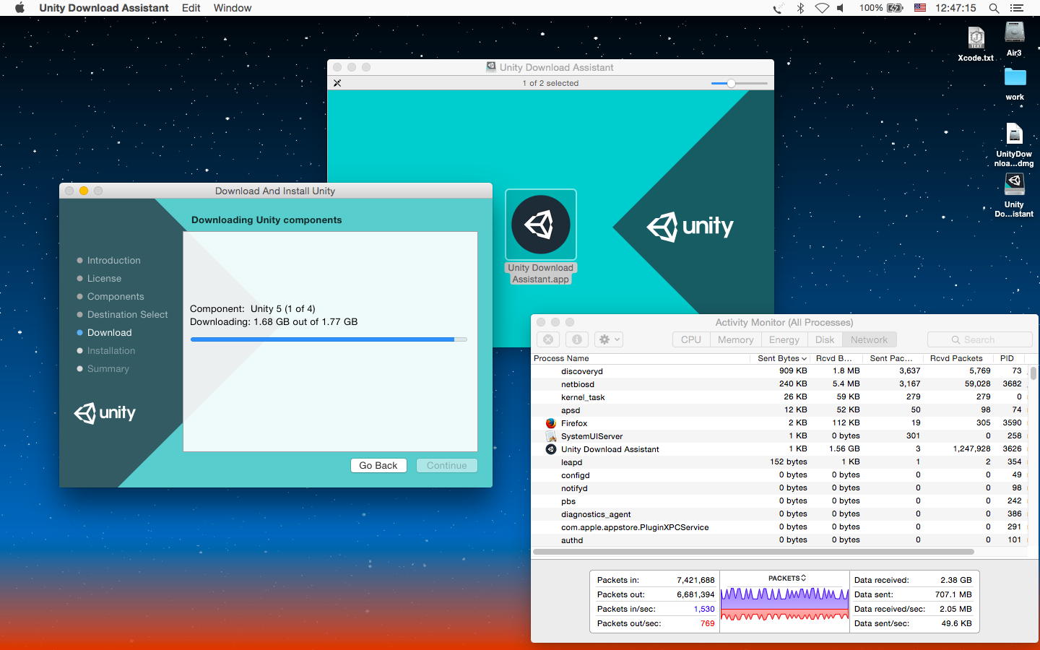The height and width of the screenshot is (650, 1040).
Task: Select the discoveryd process row
Action: coord(780,371)
